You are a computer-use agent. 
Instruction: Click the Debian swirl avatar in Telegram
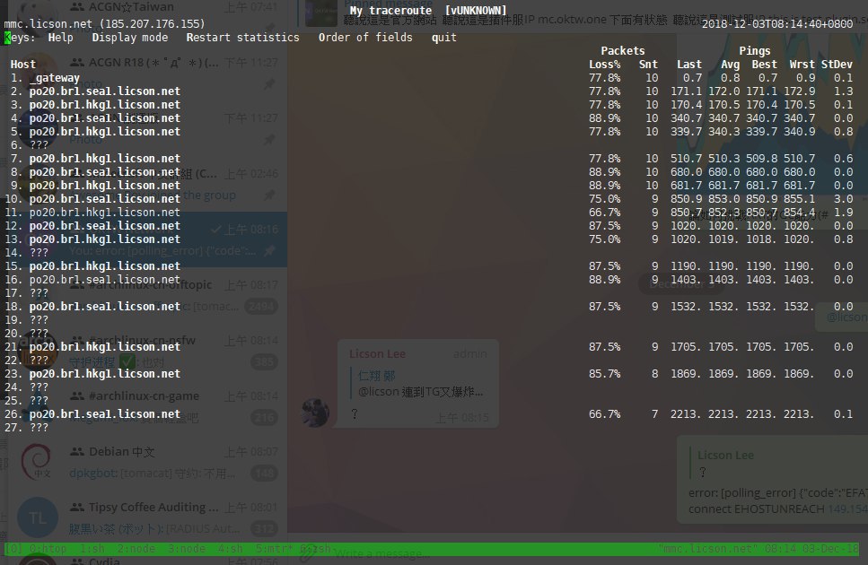click(x=37, y=462)
